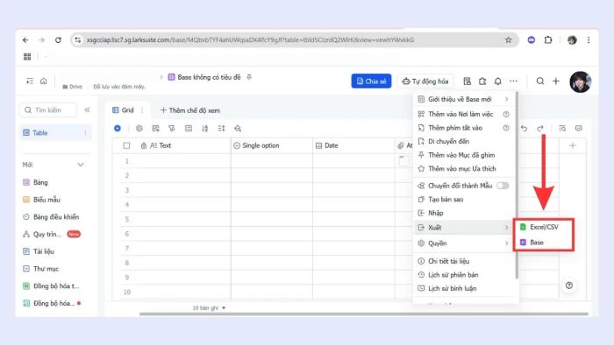Image resolution: width=614 pixels, height=345 pixels.
Task: Click the blue add record circle button
Action: (x=118, y=128)
